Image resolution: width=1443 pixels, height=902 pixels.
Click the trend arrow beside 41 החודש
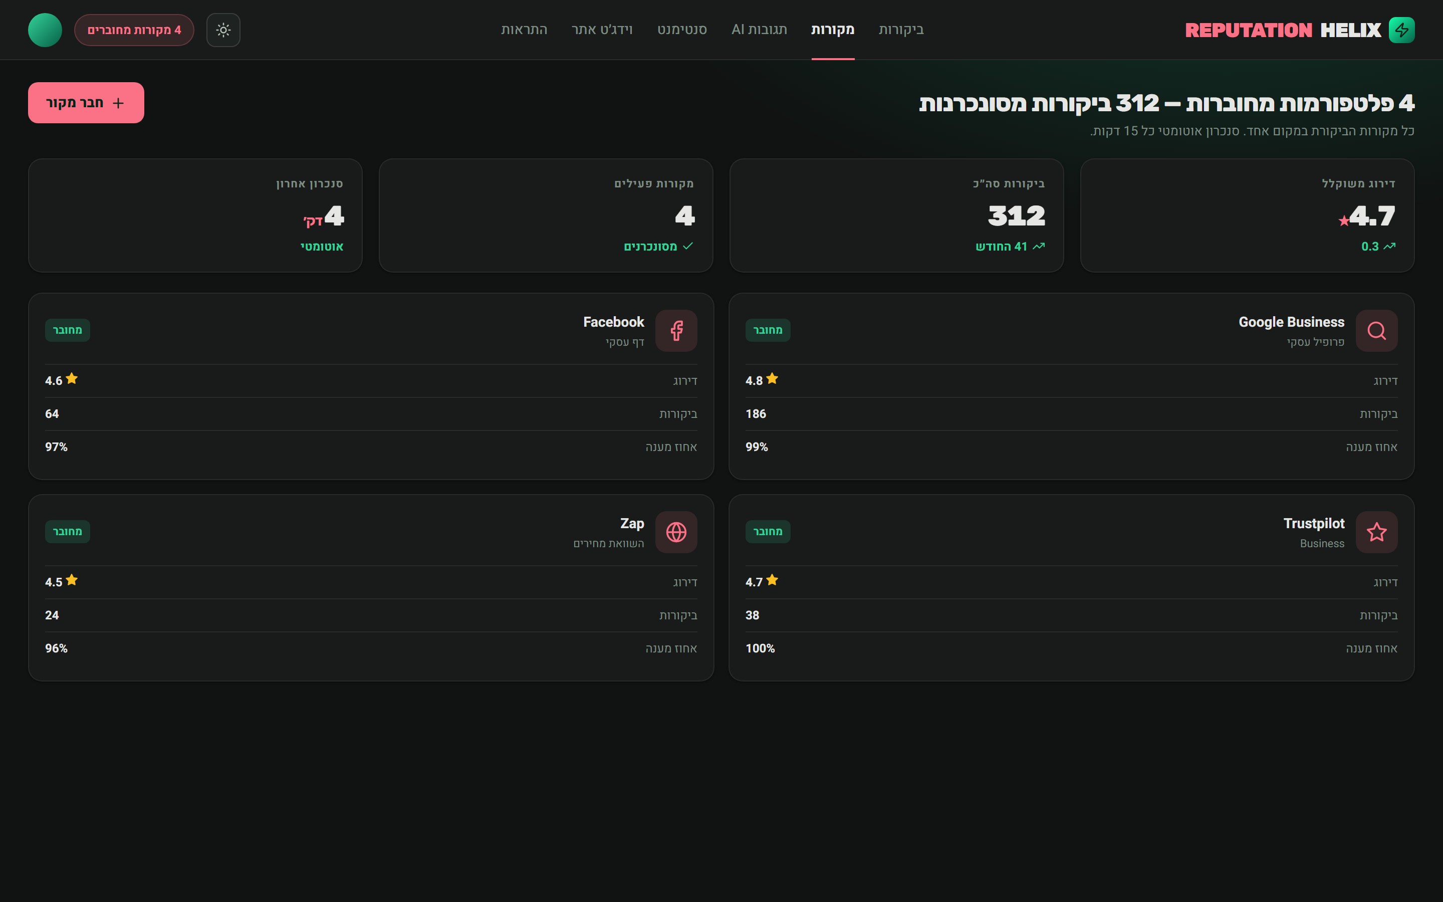pyautogui.click(x=1039, y=247)
